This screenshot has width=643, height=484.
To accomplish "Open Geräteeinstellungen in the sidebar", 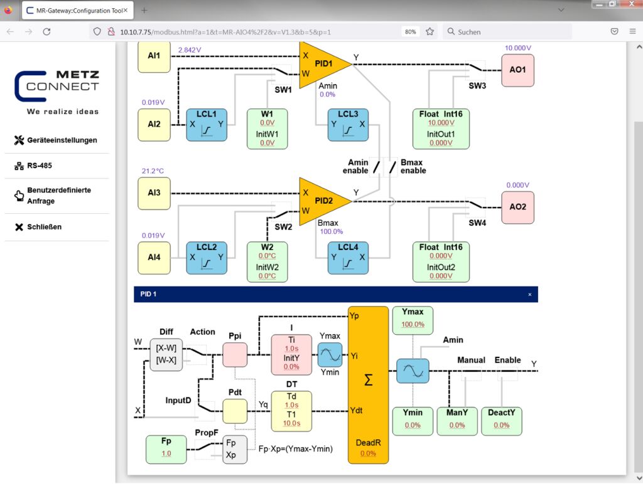I will point(62,140).
